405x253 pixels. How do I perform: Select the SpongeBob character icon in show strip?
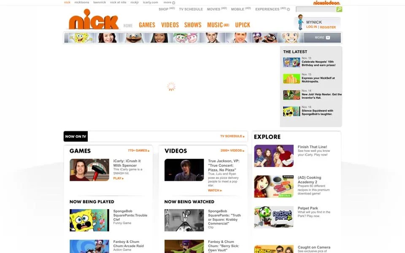click(x=81, y=38)
